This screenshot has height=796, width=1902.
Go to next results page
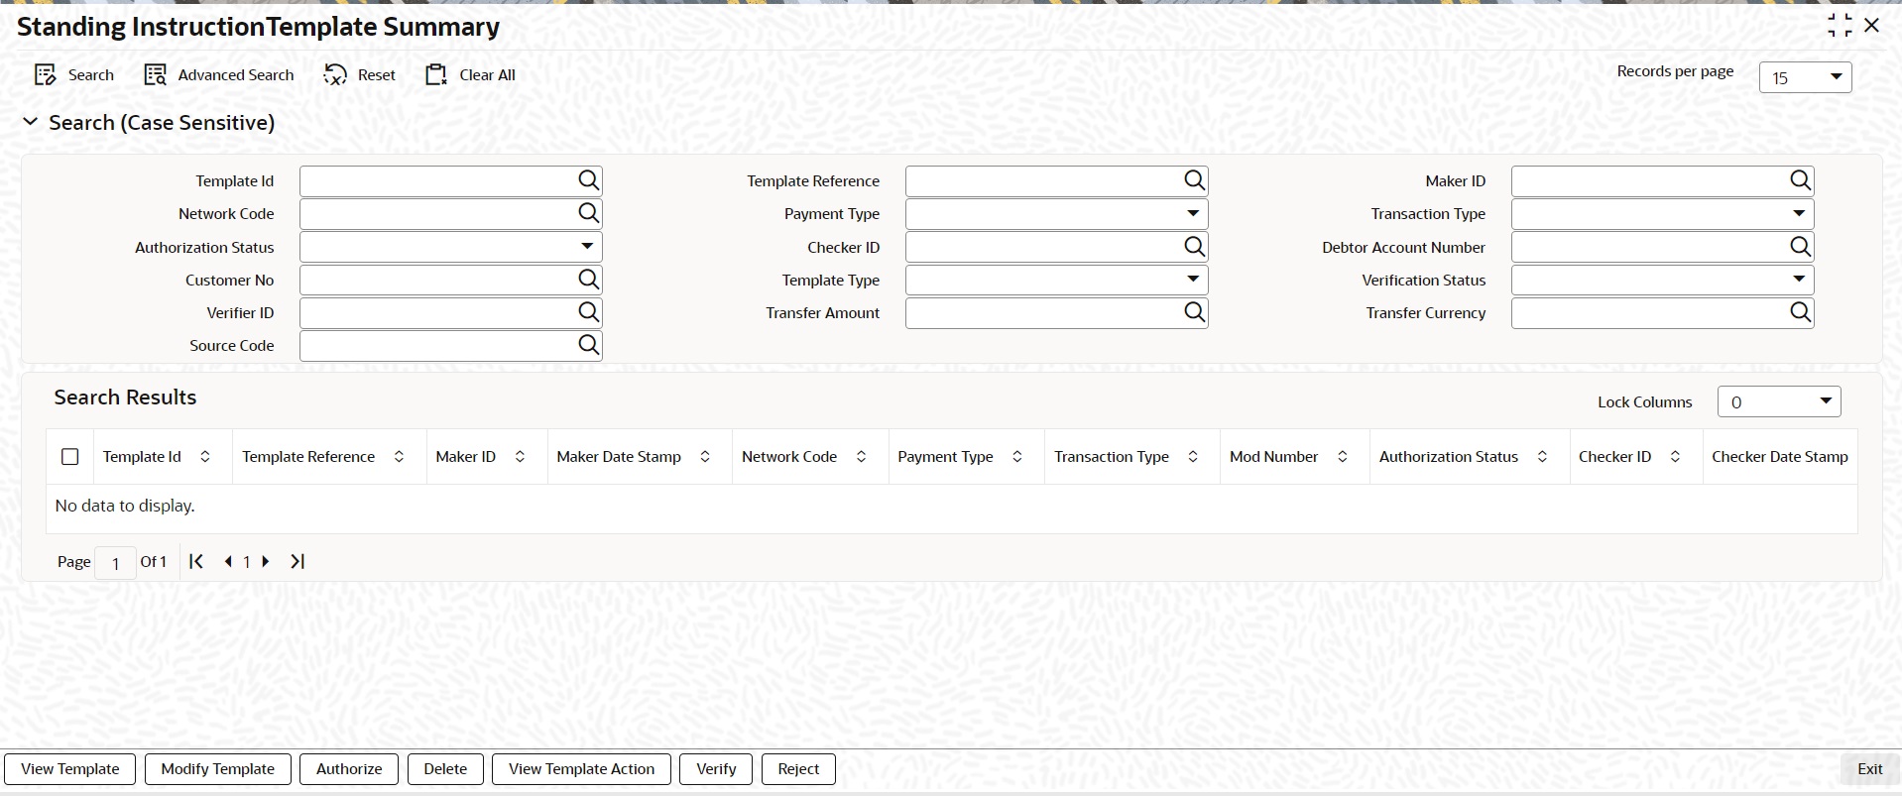coord(265,561)
